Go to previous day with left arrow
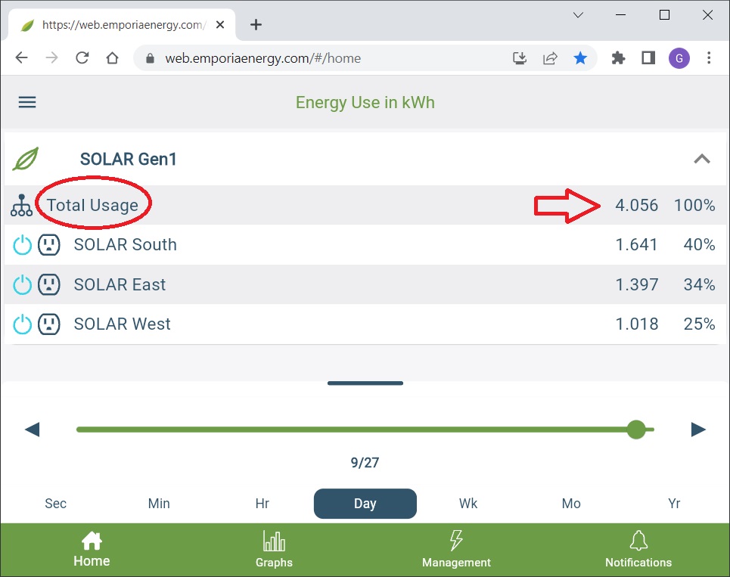Viewport: 730px width, 577px height. [32, 430]
